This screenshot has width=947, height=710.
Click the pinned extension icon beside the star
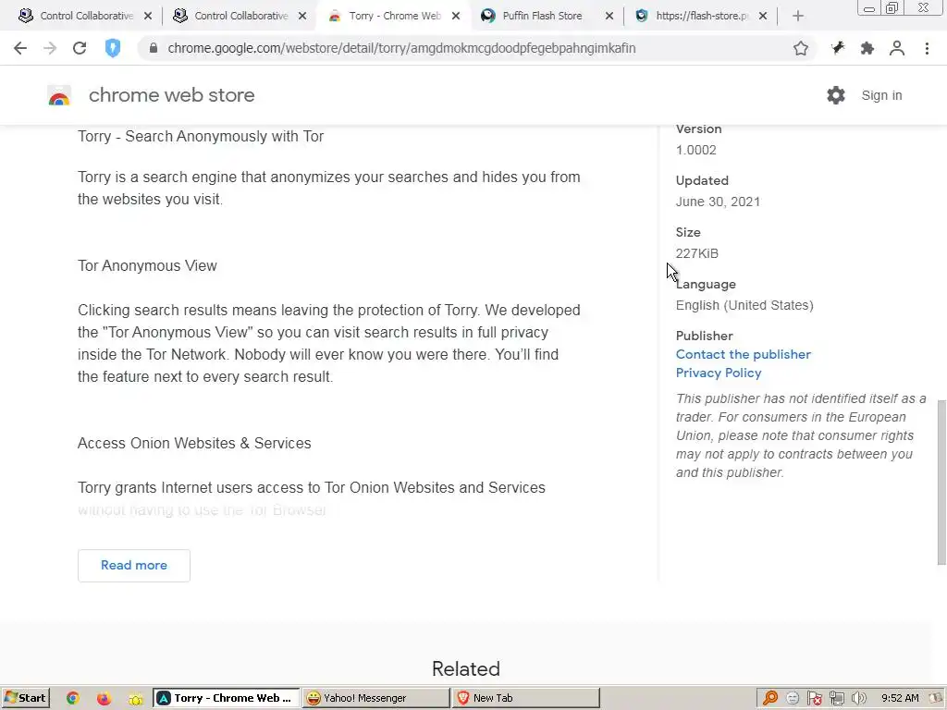[838, 48]
